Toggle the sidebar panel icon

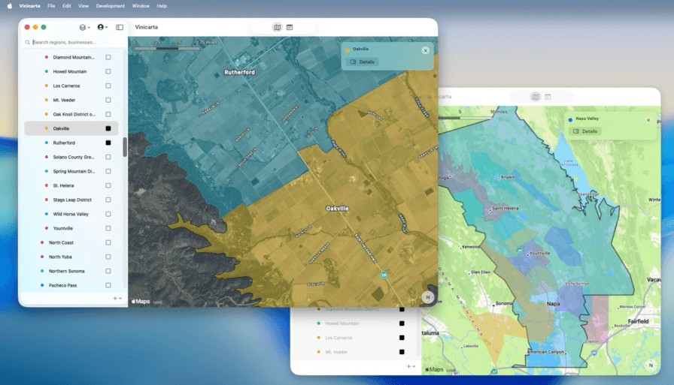120,27
